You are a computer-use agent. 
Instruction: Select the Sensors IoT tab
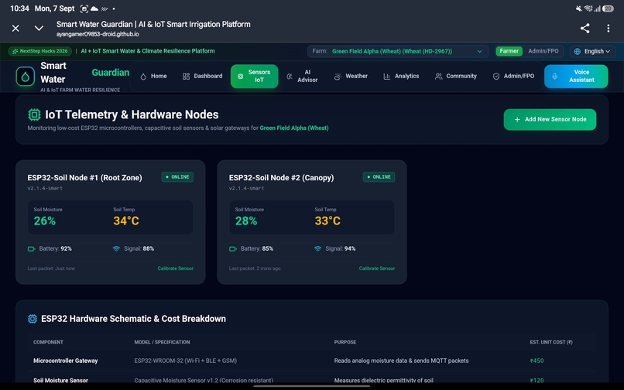[x=254, y=76]
